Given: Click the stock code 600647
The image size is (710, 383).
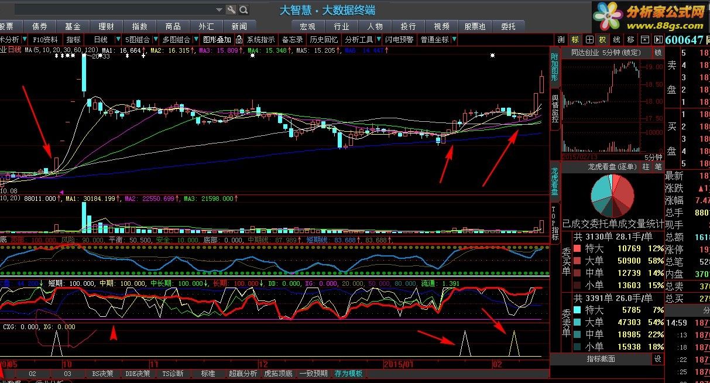Looking at the screenshot, I should point(684,40).
